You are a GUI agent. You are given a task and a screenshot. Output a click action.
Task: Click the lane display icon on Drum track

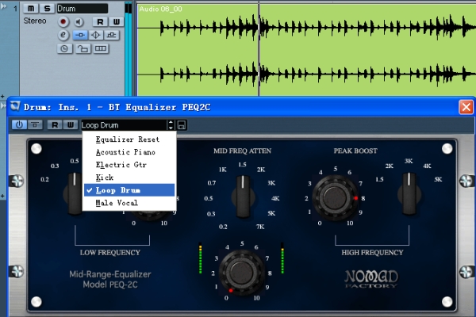coord(101,48)
